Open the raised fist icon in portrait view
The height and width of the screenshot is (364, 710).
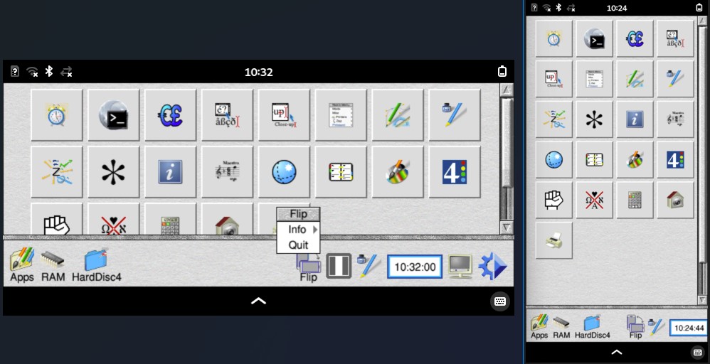tap(553, 200)
